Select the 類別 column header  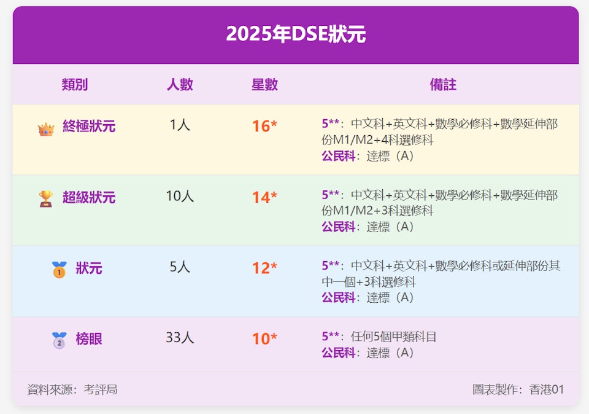pos(75,85)
